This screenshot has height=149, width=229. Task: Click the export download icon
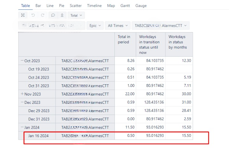[x=62, y=15]
